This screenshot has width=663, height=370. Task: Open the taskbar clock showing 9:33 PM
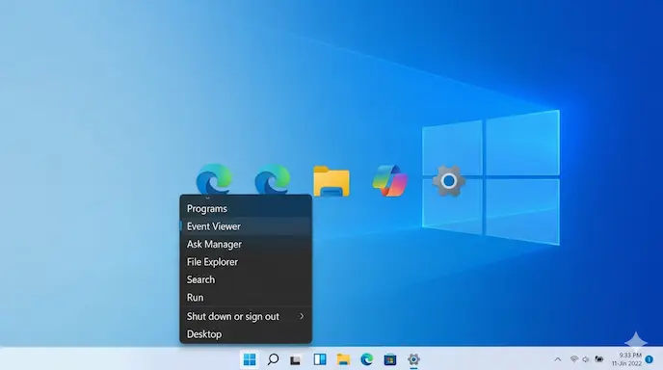627,359
